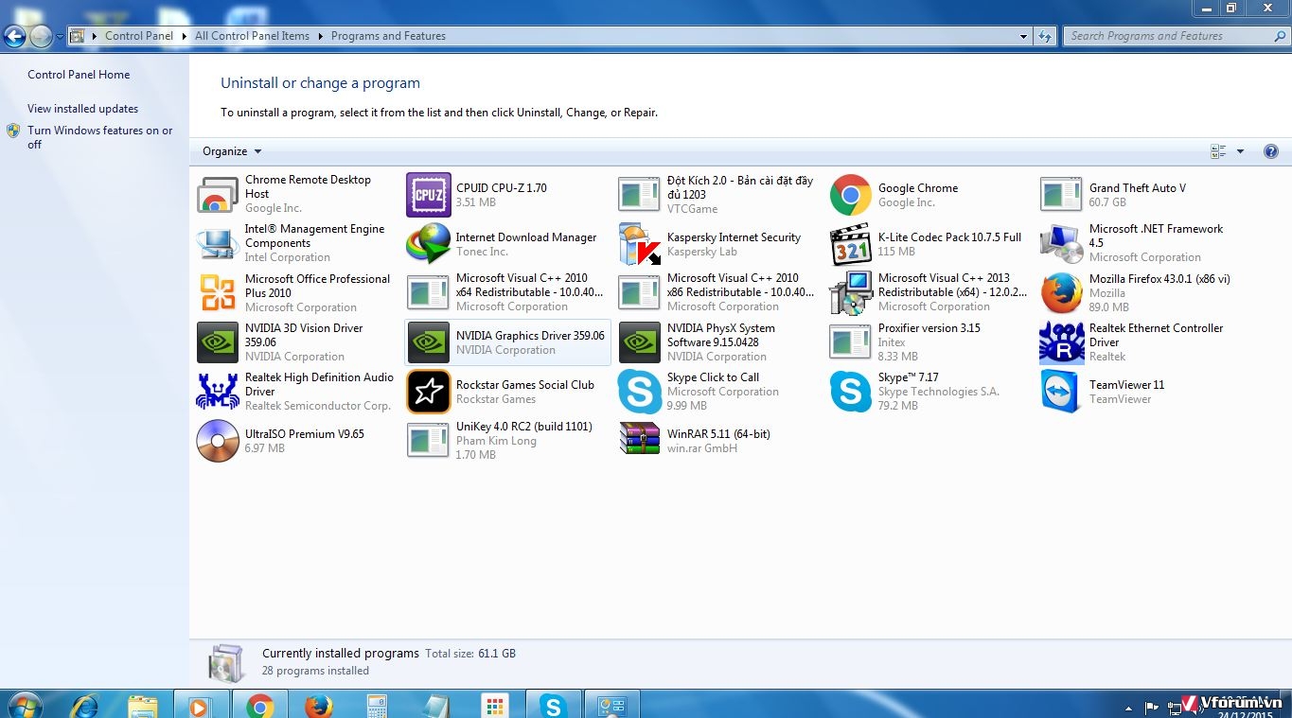The height and width of the screenshot is (718, 1292).
Task: Select the TeamViewer 11 icon
Action: [1061, 392]
